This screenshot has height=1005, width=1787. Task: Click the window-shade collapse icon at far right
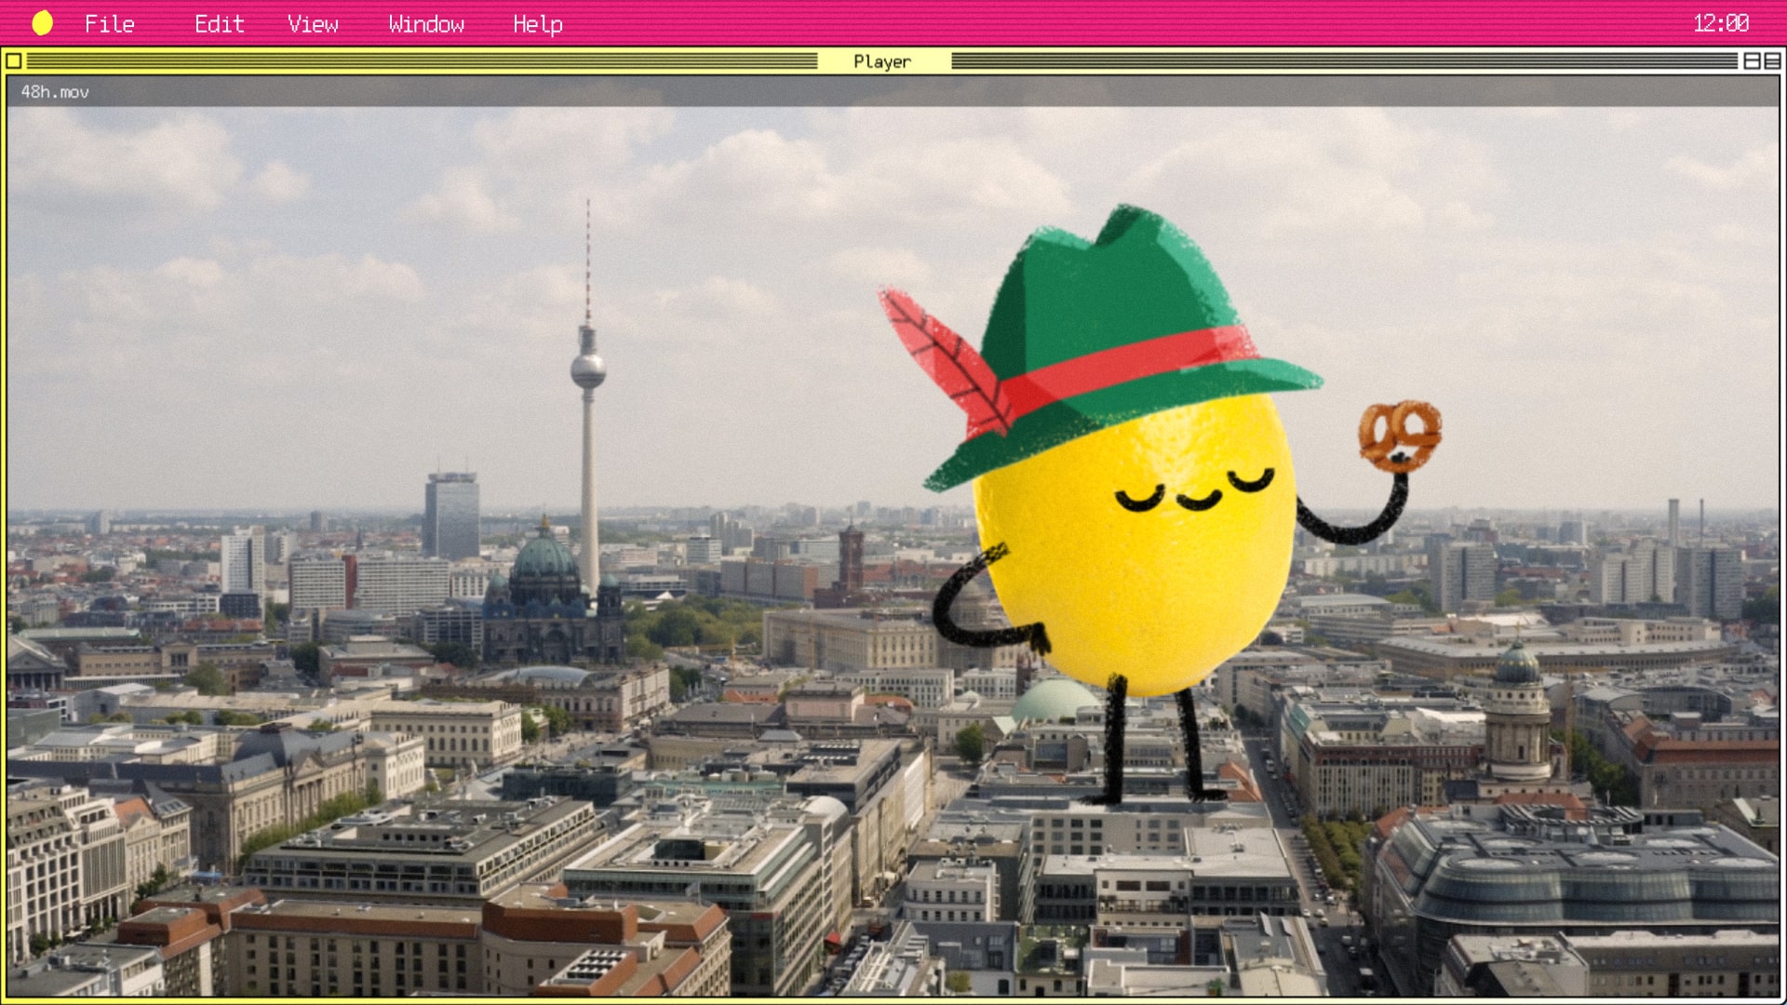point(1772,61)
